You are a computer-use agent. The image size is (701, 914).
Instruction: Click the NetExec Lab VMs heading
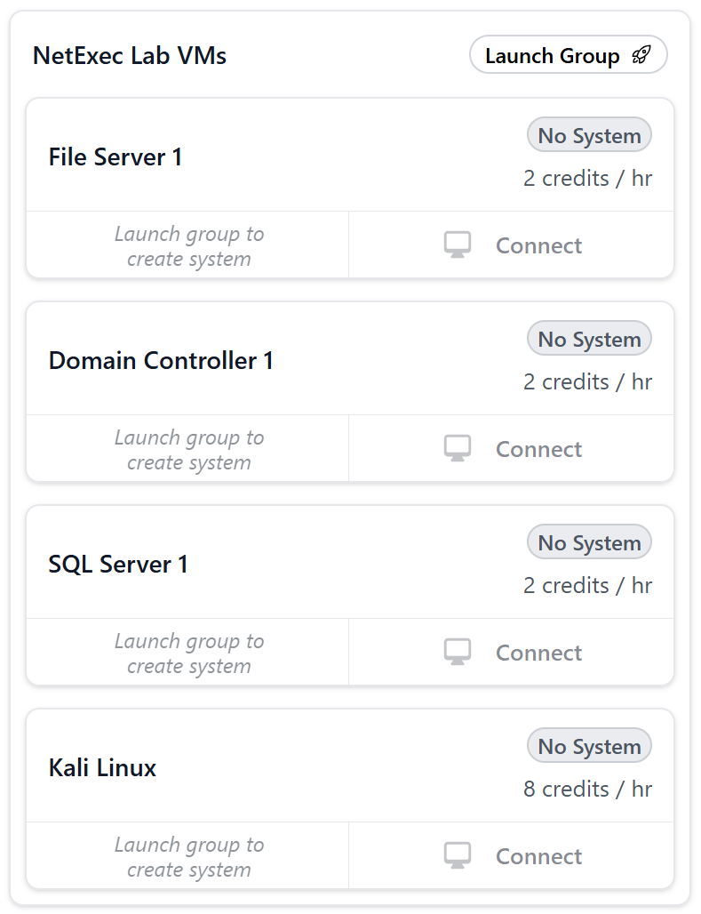click(130, 55)
